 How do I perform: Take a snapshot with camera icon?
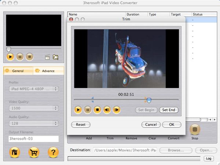coord(56,57)
